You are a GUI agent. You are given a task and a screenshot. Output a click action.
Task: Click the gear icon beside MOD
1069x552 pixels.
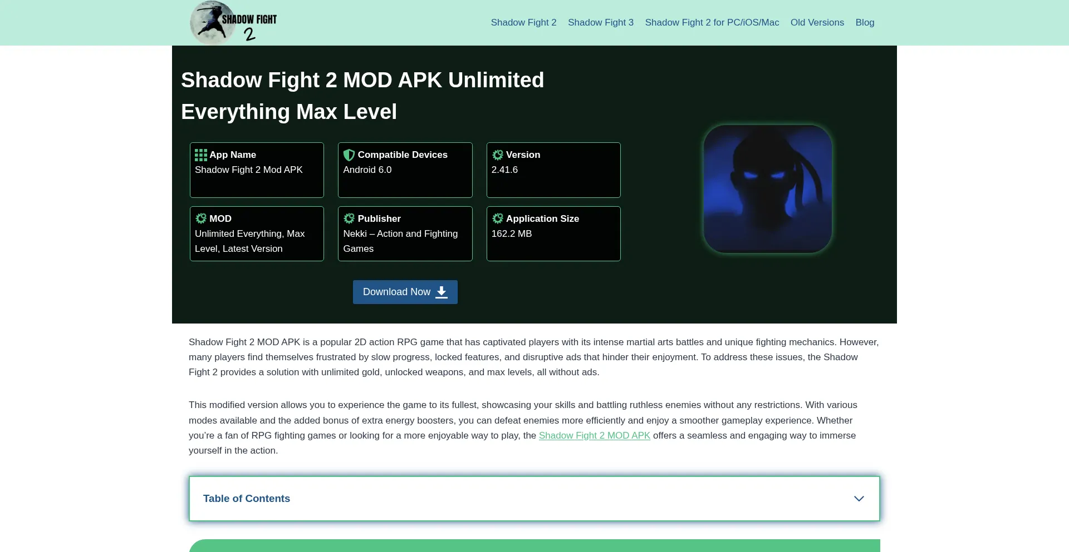tap(201, 218)
